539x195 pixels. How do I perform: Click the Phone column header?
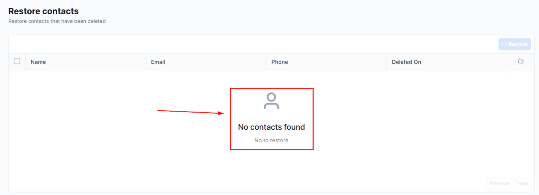279,62
